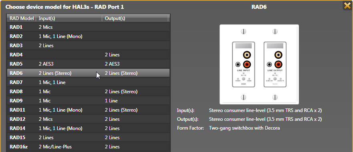Pick the RAD15 row
The image size is (353, 152).
(x=88, y=138)
